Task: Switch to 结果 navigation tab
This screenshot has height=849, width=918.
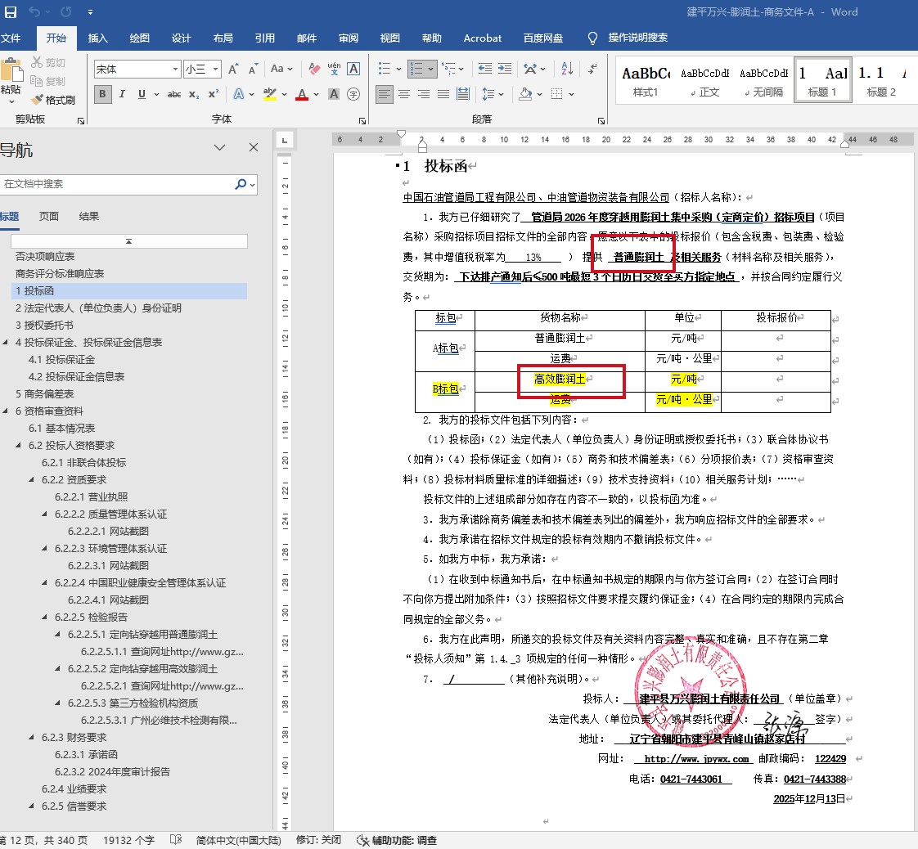Action: 89,217
